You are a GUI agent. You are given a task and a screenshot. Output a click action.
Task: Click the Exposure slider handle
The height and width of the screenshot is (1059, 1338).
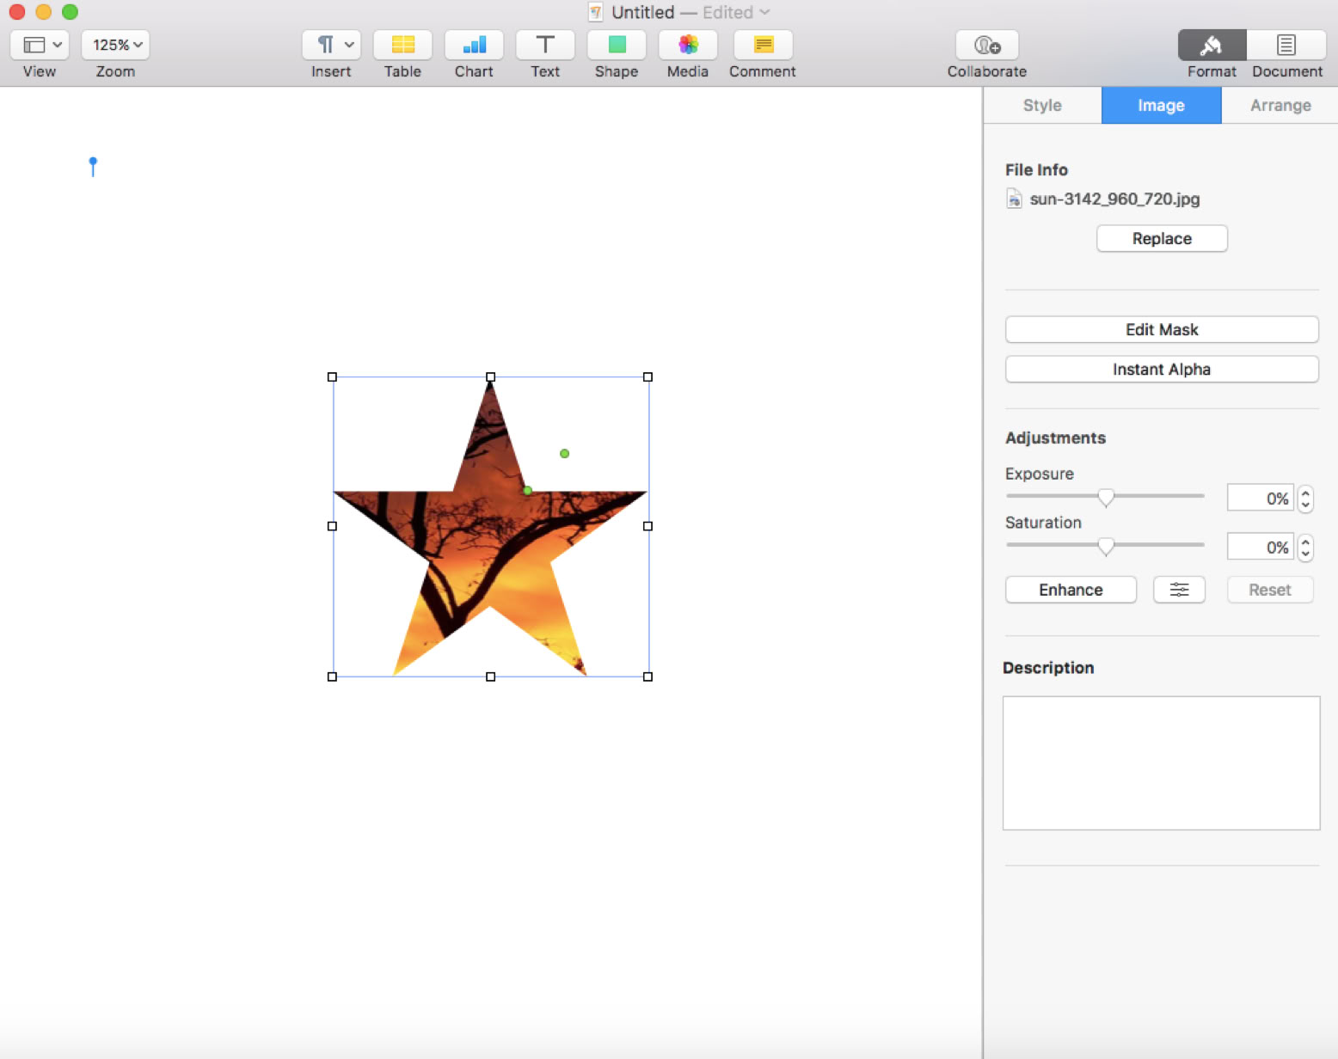point(1106,497)
